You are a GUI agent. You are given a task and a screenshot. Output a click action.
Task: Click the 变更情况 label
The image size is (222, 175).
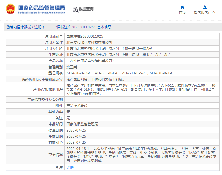56,155
